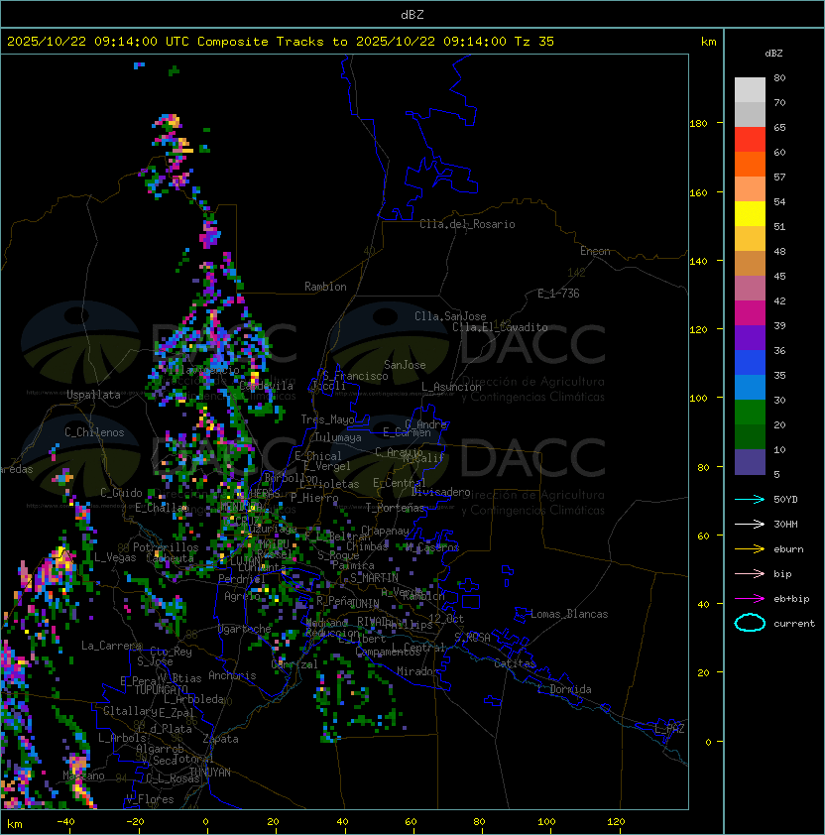Click the 'Tulumaya' map label
Viewport: 825px width, 835px height.
click(338, 437)
